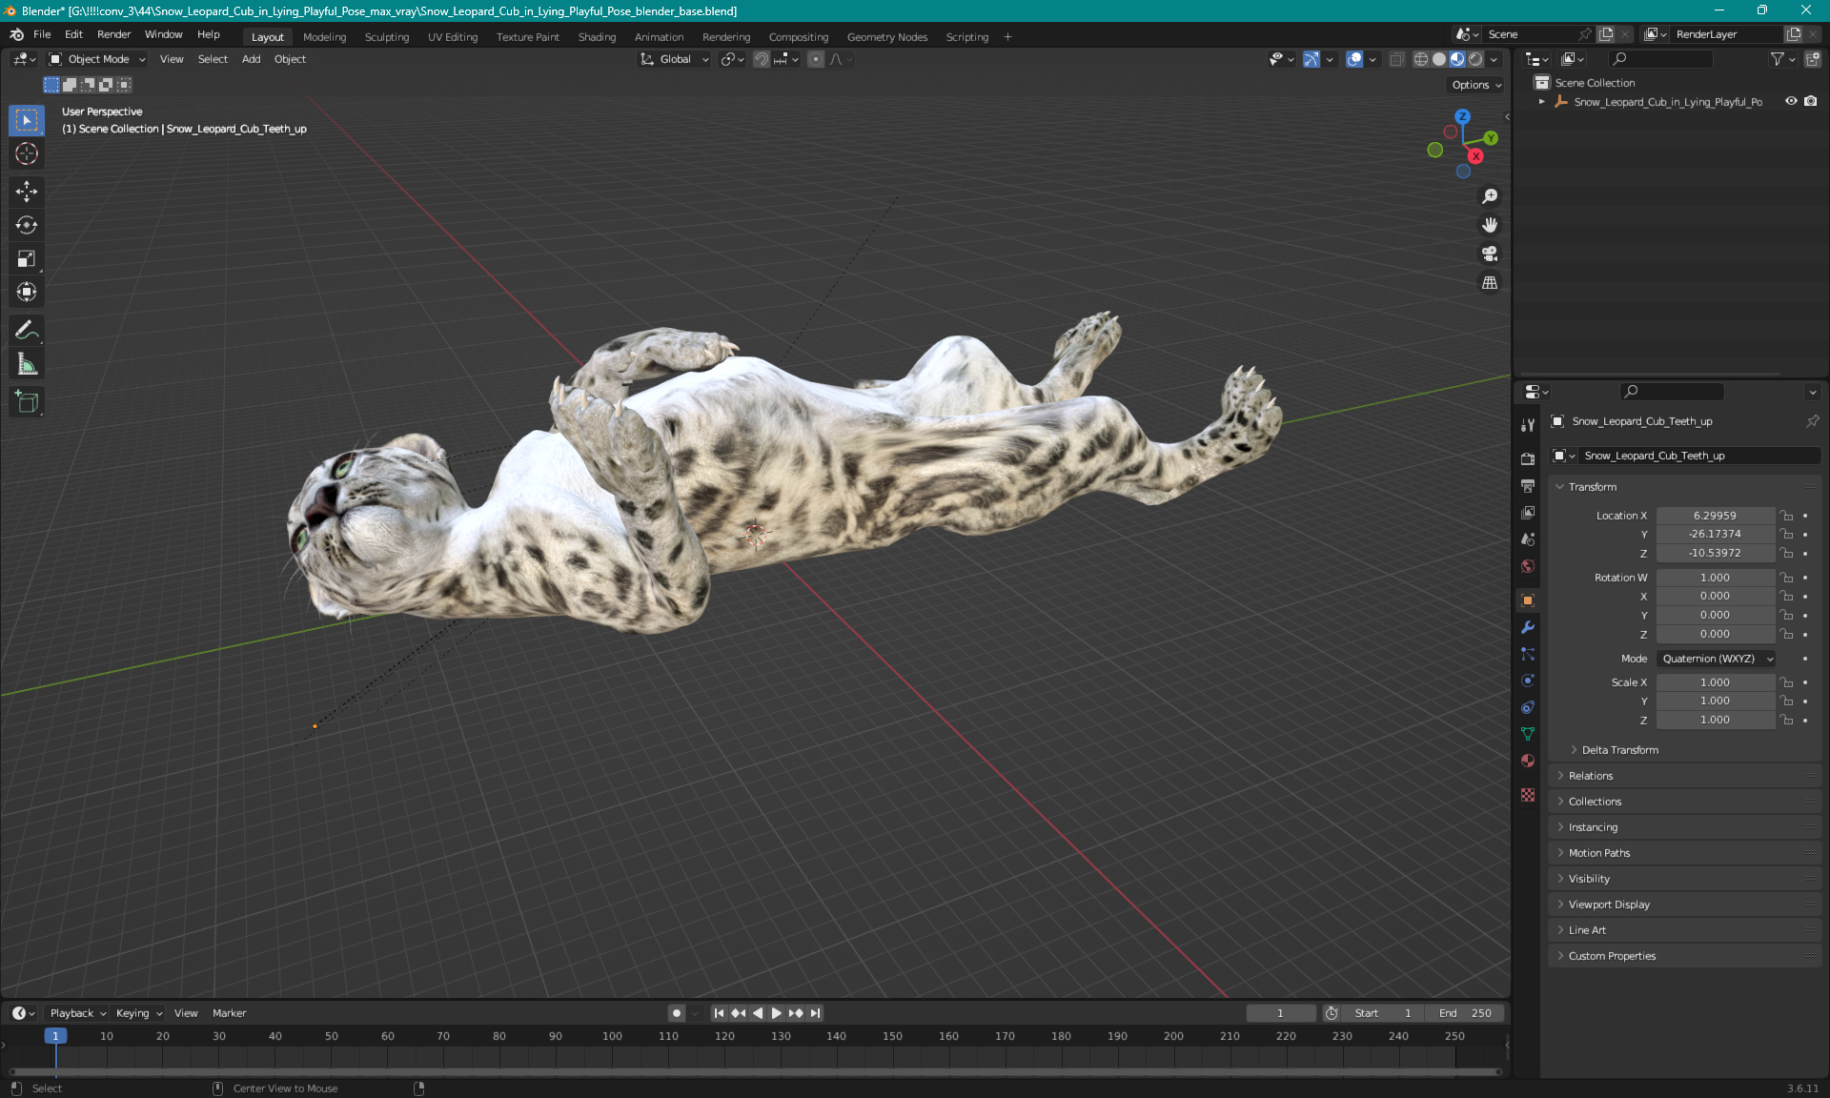Open the Scene properties tab
The image size is (1830, 1098).
point(1528,539)
